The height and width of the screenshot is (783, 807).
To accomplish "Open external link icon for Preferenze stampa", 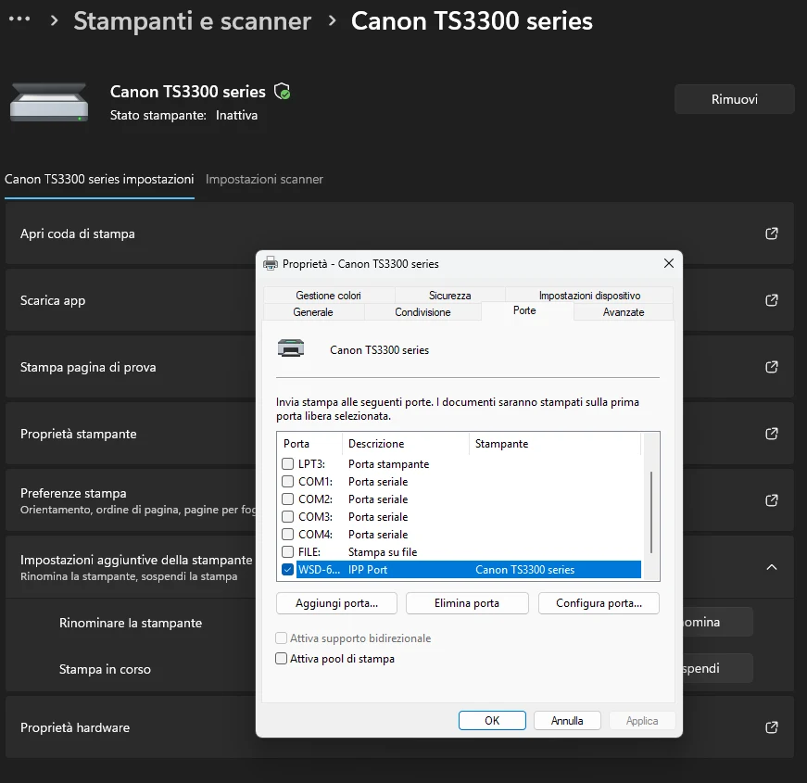I will click(x=772, y=500).
